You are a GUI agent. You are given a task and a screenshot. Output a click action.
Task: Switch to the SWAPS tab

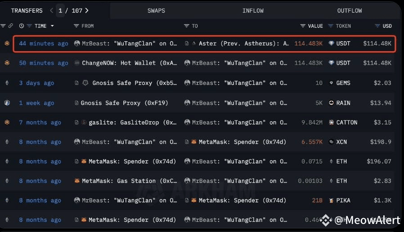(x=156, y=10)
